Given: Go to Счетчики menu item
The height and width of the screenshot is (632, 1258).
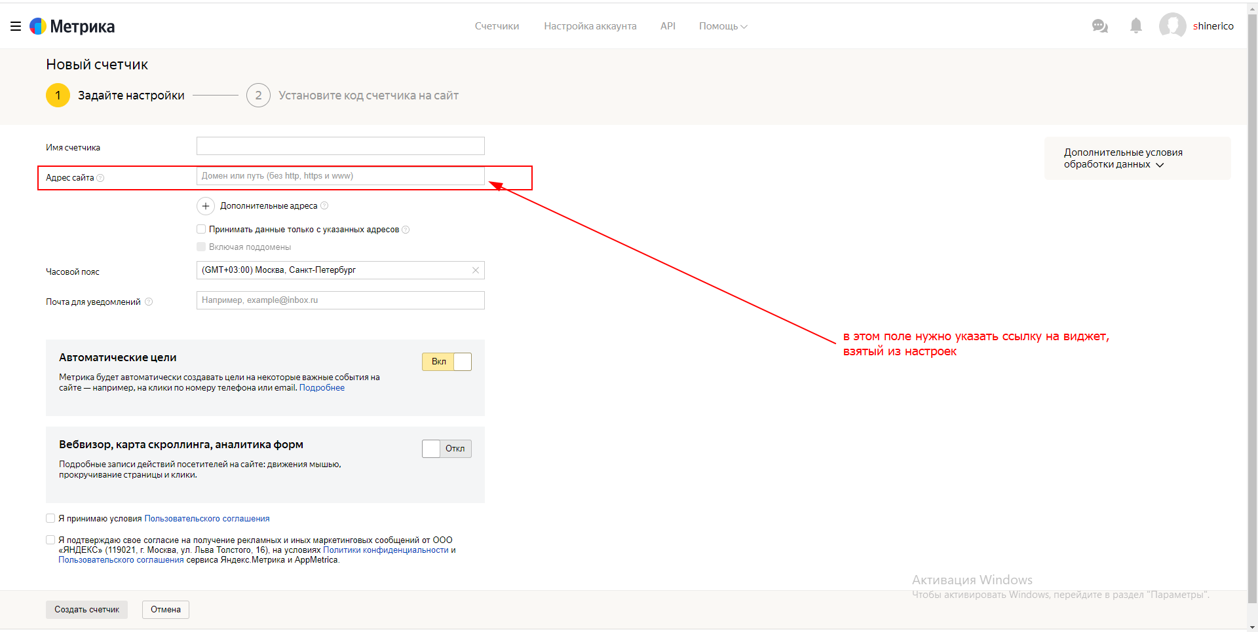Looking at the screenshot, I should coord(497,26).
